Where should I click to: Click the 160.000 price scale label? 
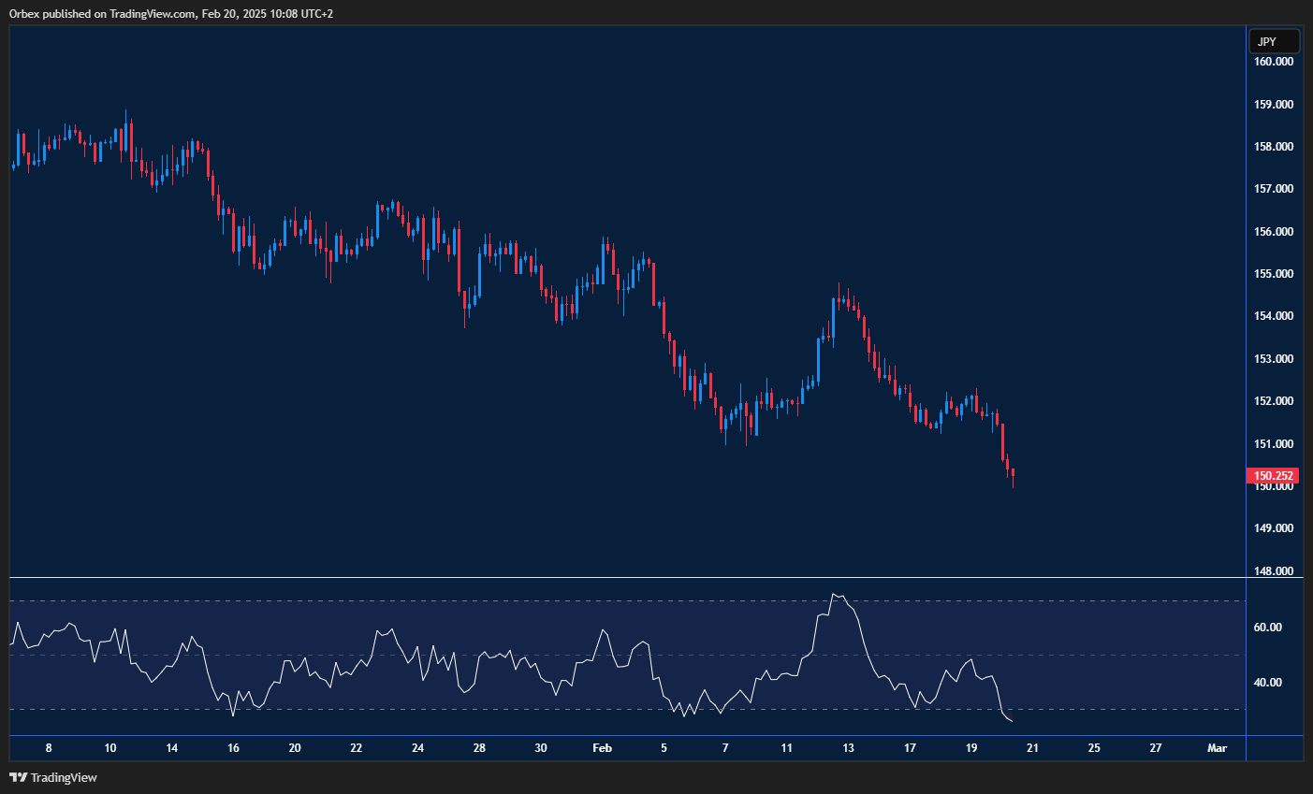[1272, 62]
